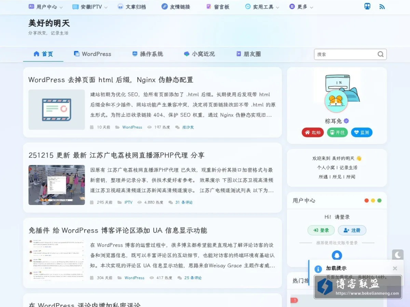Click the 安徽IPTV monitor icon
This screenshot has height=307, width=410.
(x=76, y=7)
